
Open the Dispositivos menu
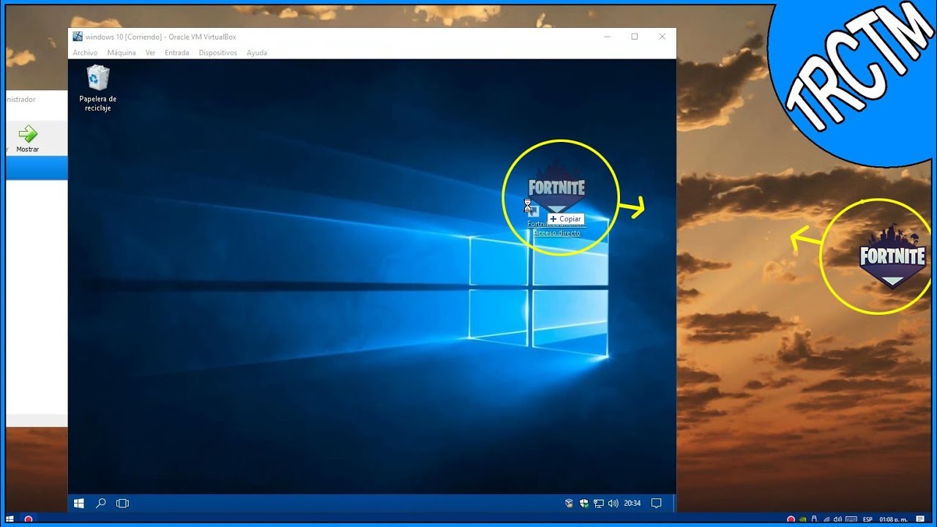(x=217, y=53)
